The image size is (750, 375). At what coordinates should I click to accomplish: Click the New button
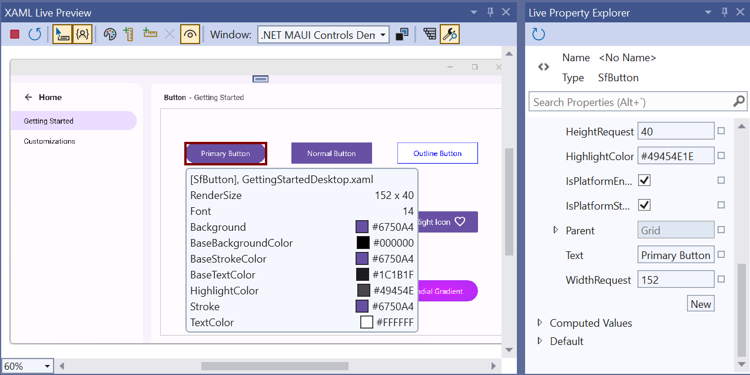click(701, 304)
